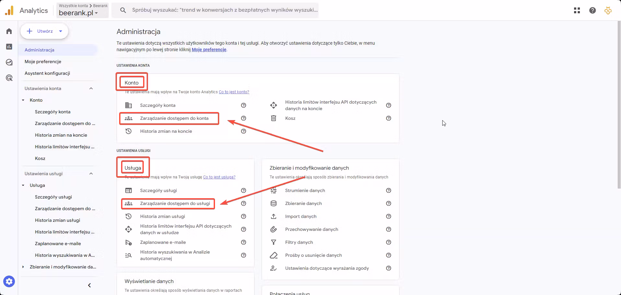621x295 pixels.
Task: Collapse the Ustawienia konta section chevron
Action: pyautogui.click(x=91, y=88)
